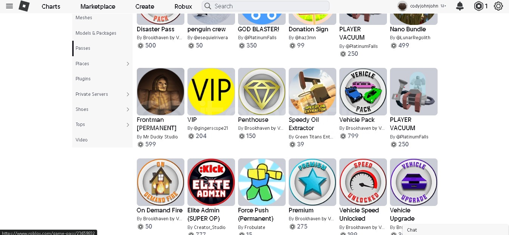Click the Vehicle Speed Unlocked title link

[359, 214]
